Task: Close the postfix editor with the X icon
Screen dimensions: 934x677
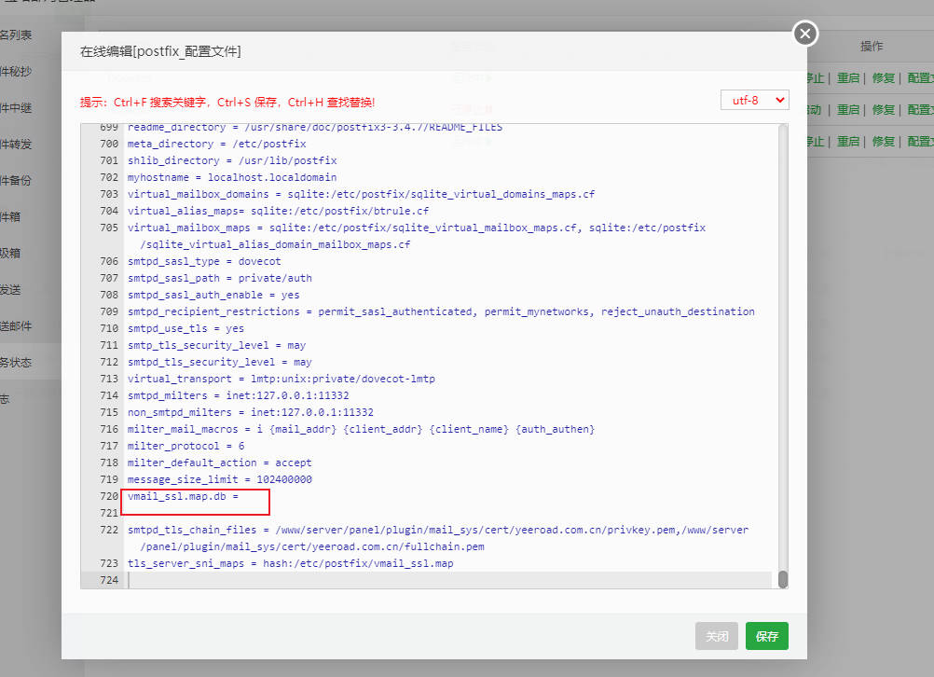Action: click(x=805, y=35)
